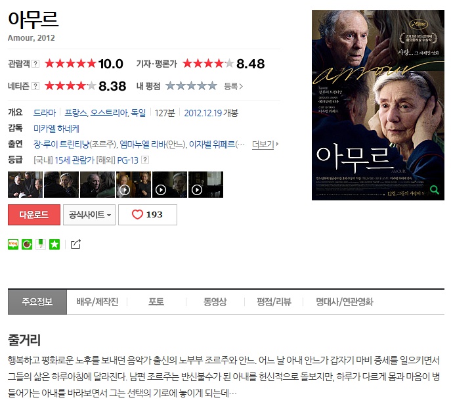Share to Naver blog icon
This screenshot has width=451, height=406.
tap(13, 244)
